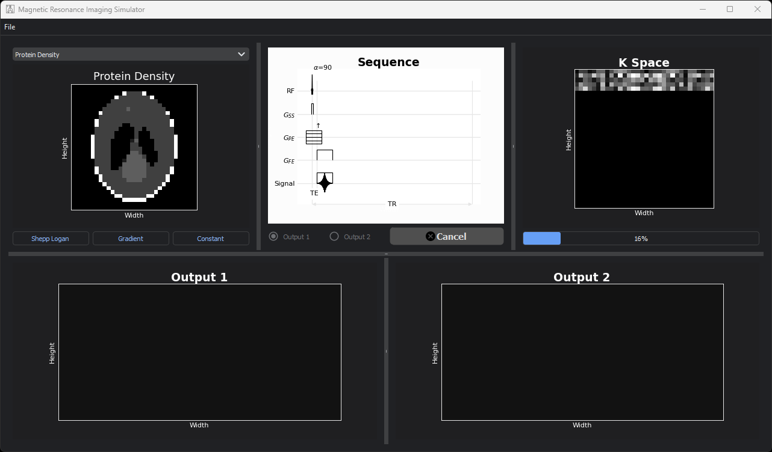The image size is (772, 452).
Task: Click the α=90 label in the sequence
Action: click(323, 67)
